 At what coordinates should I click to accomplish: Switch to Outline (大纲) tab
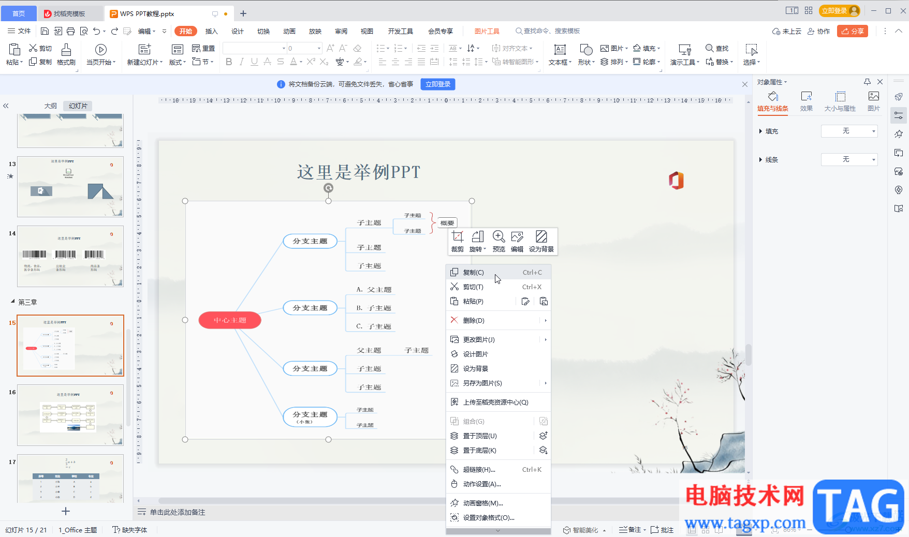coord(51,106)
